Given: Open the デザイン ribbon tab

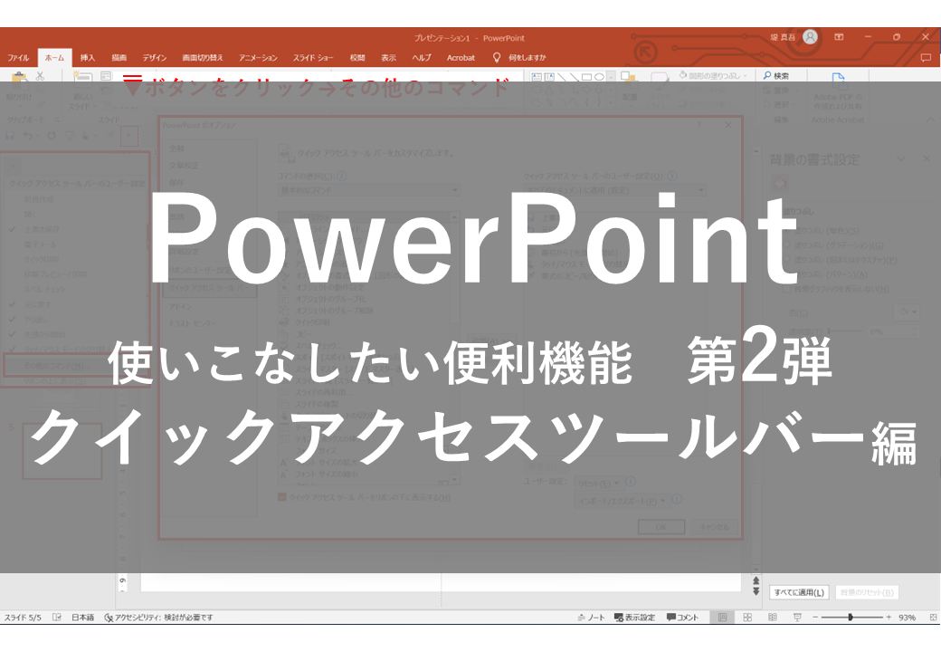Looking at the screenshot, I should [x=154, y=58].
